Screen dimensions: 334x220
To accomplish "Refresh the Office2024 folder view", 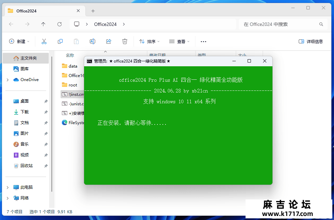I will [60, 24].
